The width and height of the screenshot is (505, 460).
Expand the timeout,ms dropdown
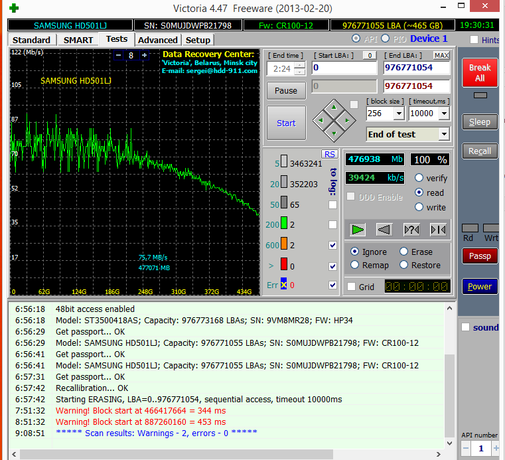coord(444,114)
